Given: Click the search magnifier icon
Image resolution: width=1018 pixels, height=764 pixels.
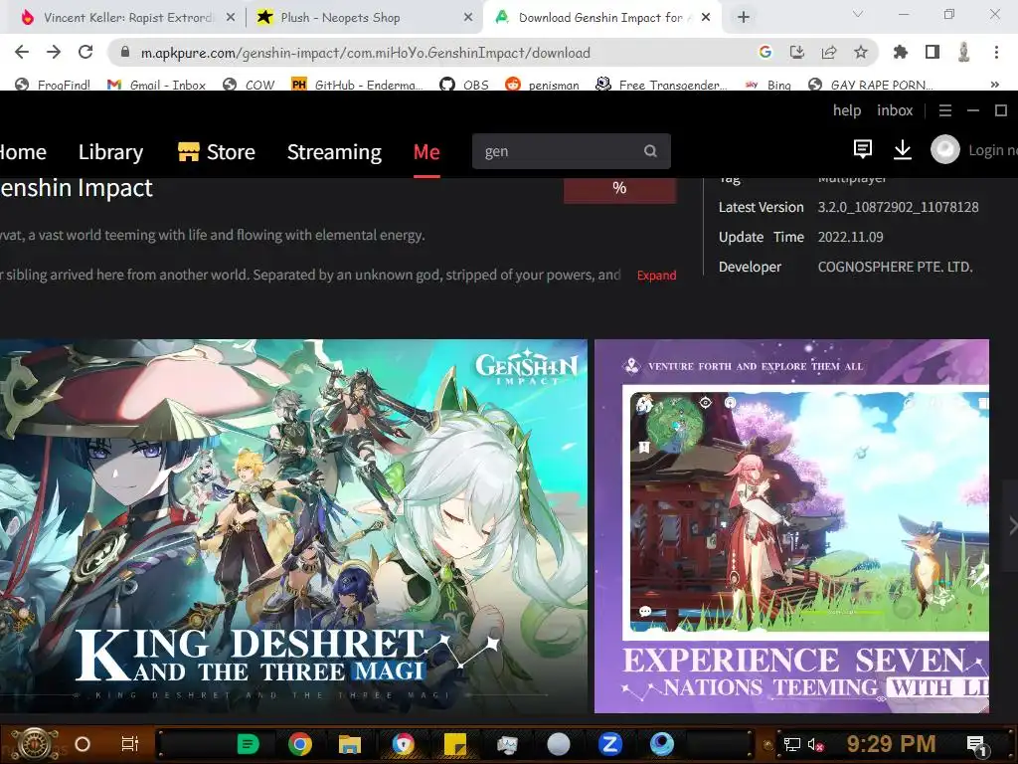Looking at the screenshot, I should (x=650, y=151).
